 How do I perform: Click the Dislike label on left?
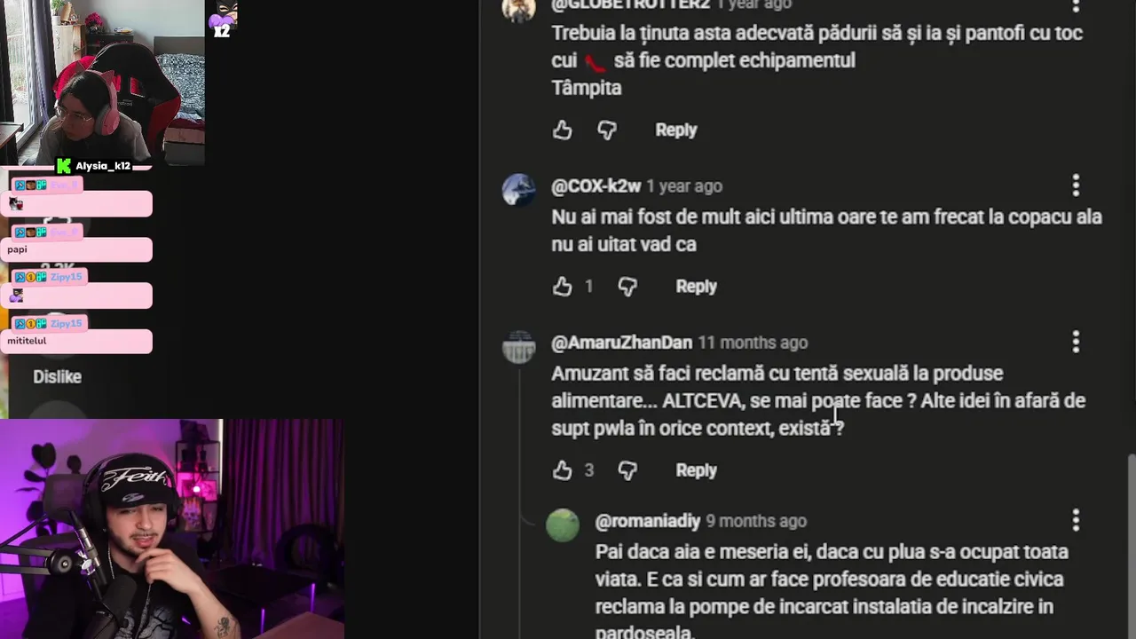(57, 376)
